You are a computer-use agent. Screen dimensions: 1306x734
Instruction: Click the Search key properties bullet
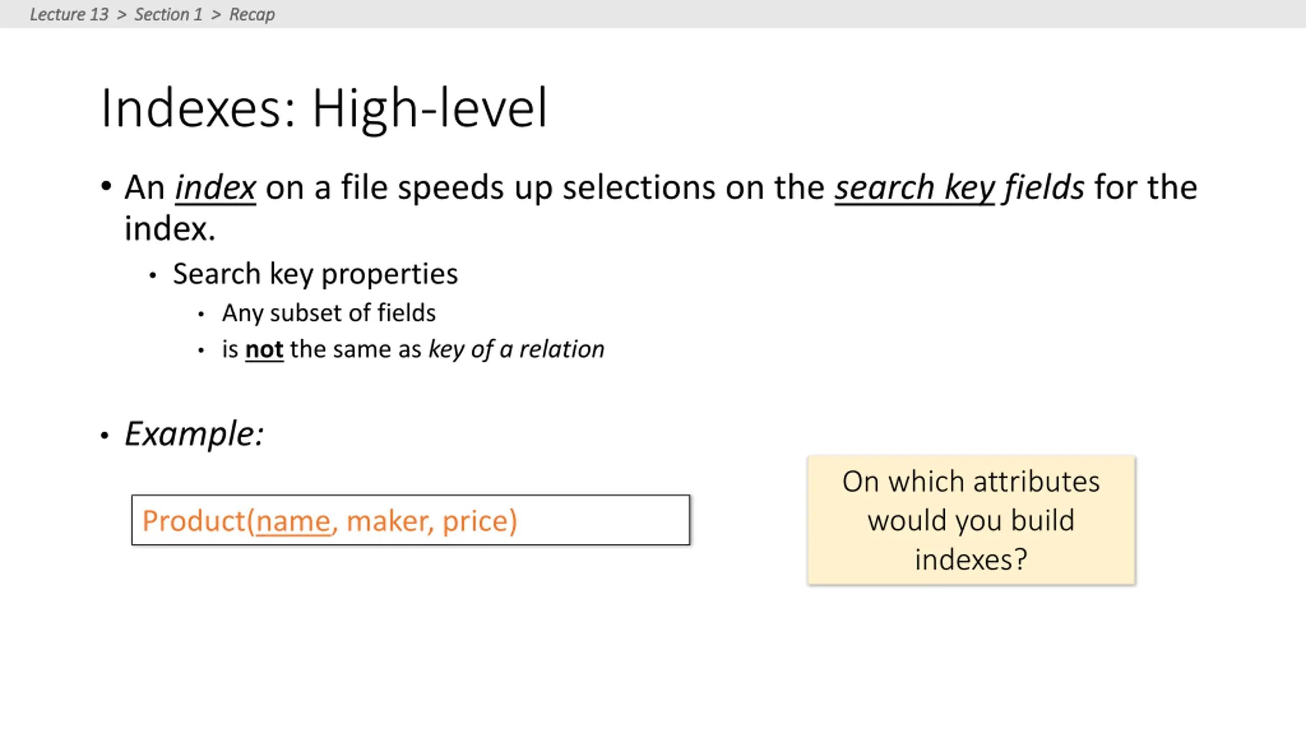(x=315, y=274)
